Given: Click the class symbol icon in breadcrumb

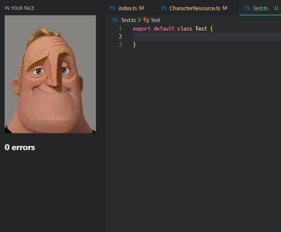Looking at the screenshot, I should pos(146,20).
